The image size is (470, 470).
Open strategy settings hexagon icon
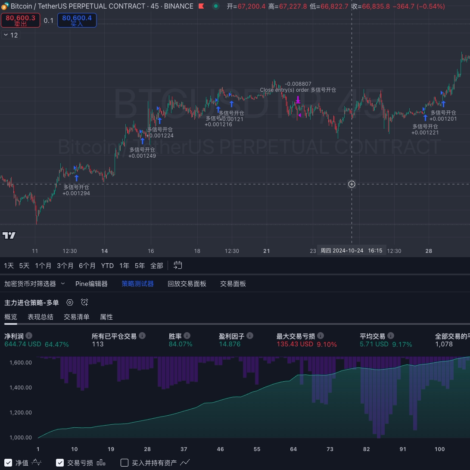coord(70,302)
